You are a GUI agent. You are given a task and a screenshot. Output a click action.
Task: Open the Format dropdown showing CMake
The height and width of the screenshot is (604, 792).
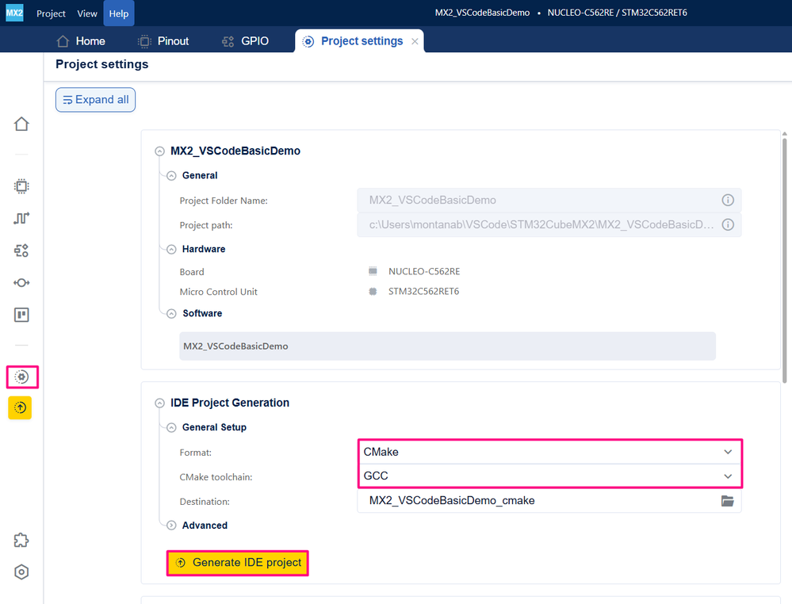(x=549, y=452)
